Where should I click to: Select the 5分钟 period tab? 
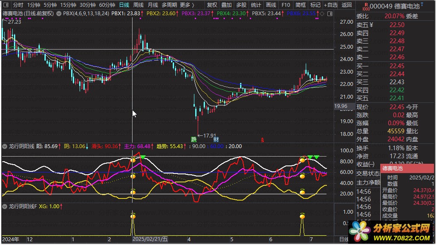pyautogui.click(x=50, y=5)
